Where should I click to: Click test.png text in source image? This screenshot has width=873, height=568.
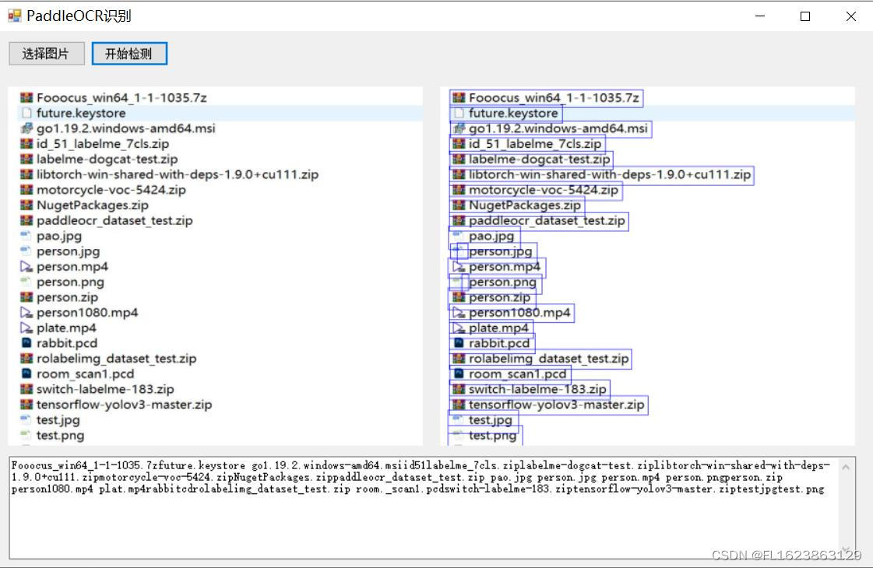pos(61,436)
